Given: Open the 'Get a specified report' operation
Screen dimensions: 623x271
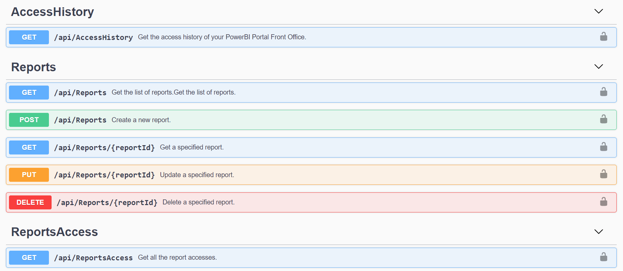Looking at the screenshot, I should click(192, 147).
